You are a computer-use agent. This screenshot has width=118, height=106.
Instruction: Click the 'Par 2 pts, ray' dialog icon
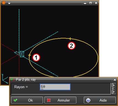(13, 79)
